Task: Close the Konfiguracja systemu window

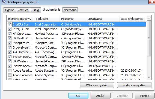Action: [x=152, y=2]
